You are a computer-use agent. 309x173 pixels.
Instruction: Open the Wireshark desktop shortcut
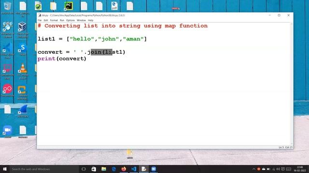coord(23,110)
